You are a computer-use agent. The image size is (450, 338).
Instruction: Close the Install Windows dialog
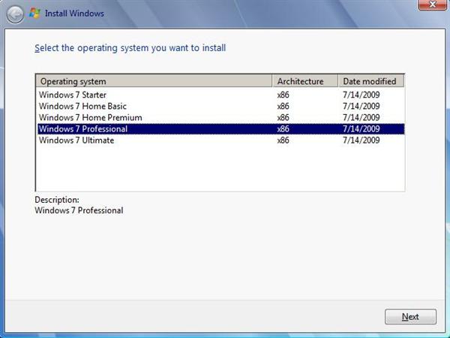coord(432,5)
